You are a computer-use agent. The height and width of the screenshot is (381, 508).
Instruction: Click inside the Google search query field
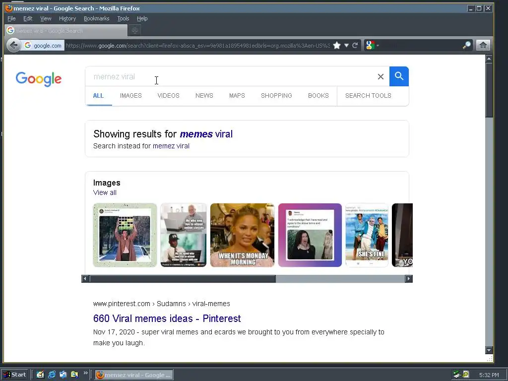click(232, 76)
